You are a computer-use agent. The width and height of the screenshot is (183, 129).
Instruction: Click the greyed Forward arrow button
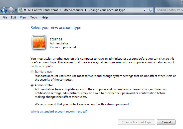coord(11,10)
